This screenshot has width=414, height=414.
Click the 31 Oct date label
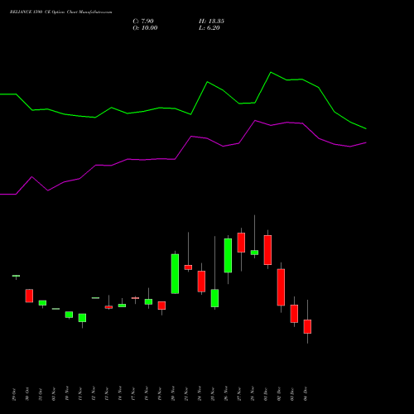click(x=41, y=394)
